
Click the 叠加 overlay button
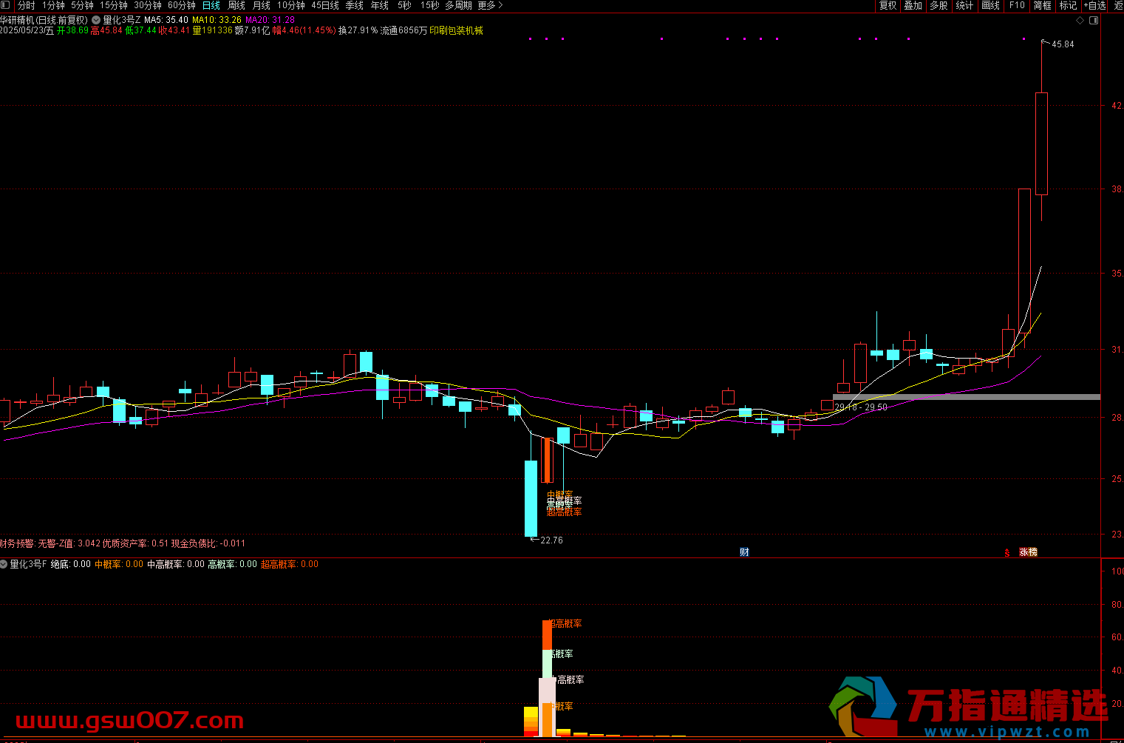(913, 5)
